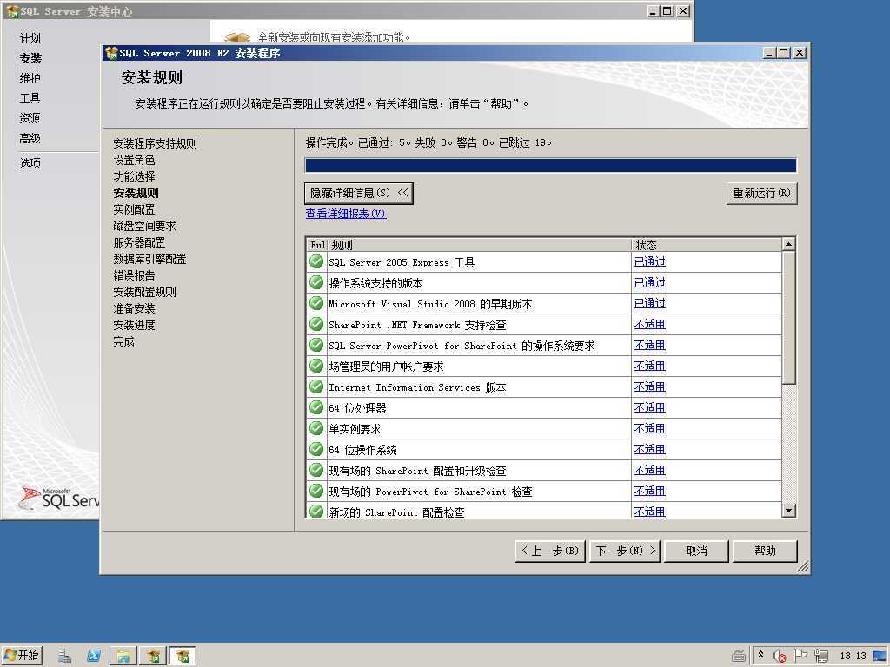890x667 pixels.
Task: Open the 开始 Start menu
Action: tap(22, 656)
